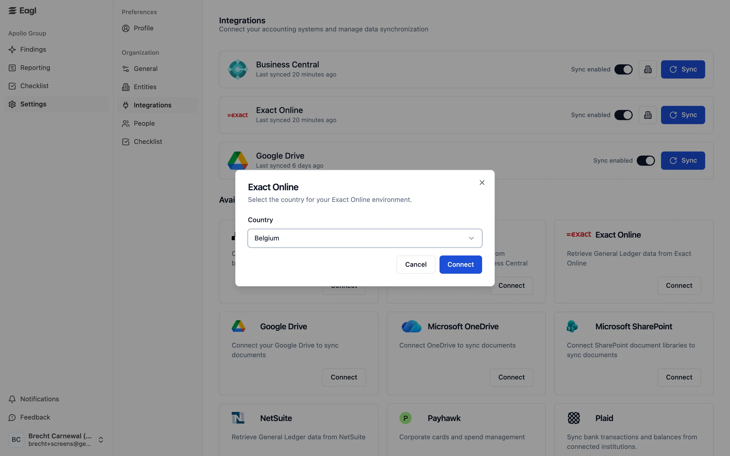The width and height of the screenshot is (730, 456).
Task: Go to Checklist in main sidebar
Action: 57,86
